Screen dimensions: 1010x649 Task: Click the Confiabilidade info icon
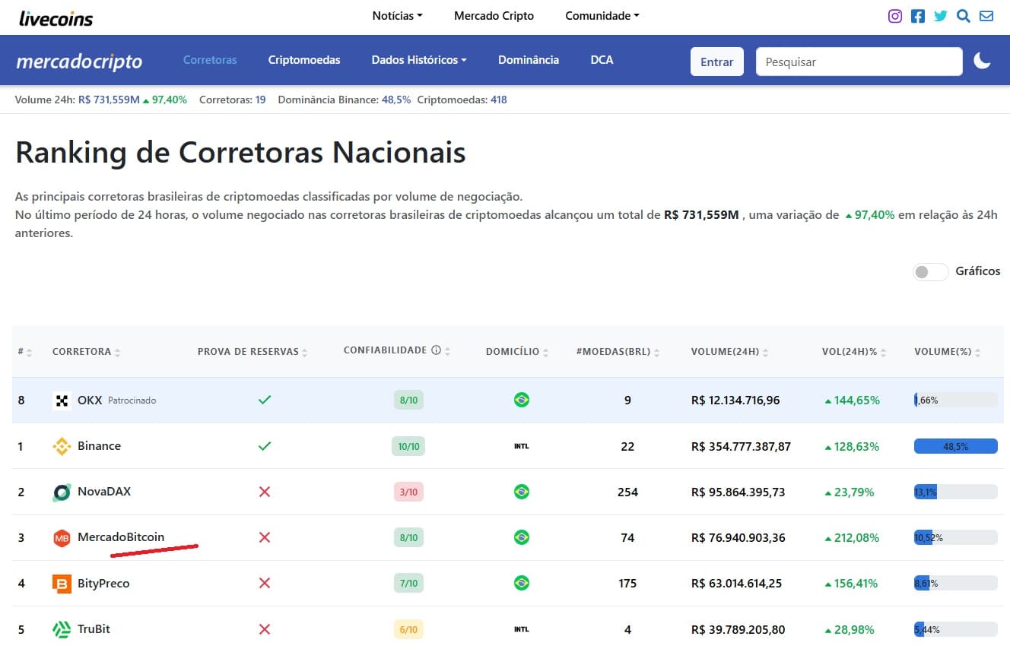point(437,350)
